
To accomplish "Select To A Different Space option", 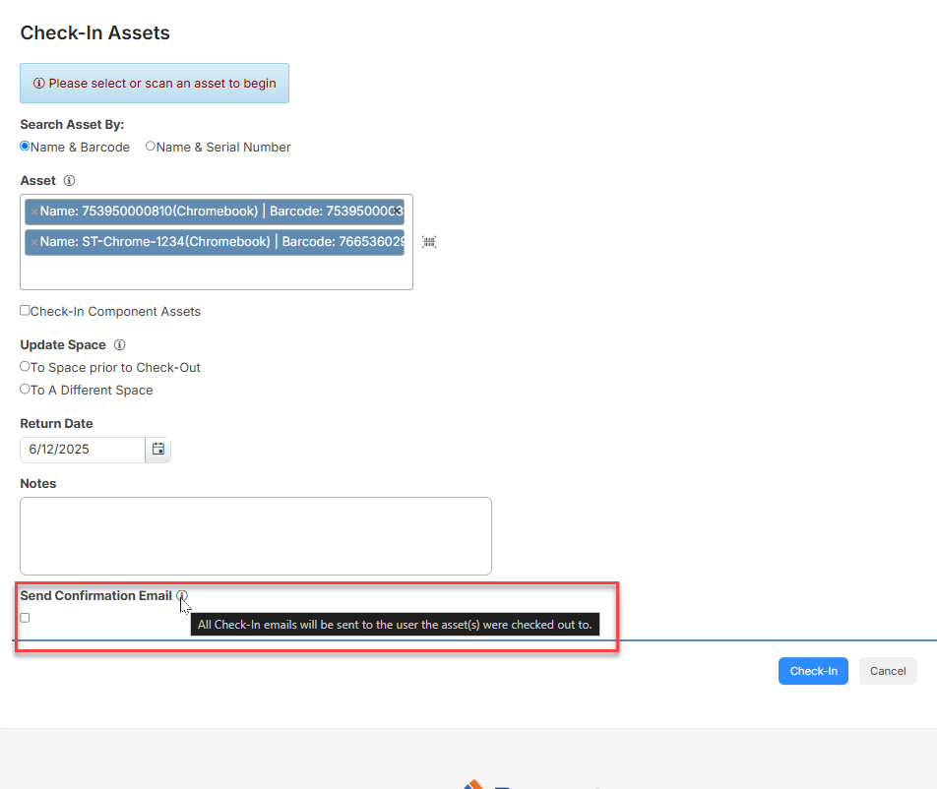I will (x=24, y=390).
